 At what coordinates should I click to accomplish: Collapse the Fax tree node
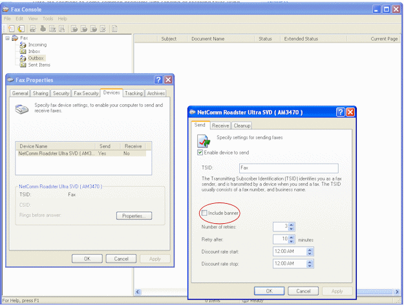7,38
